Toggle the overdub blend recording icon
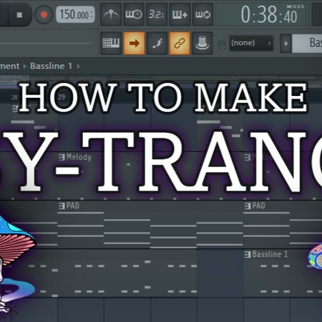Image resolution: width=322 pixels, height=322 pixels. click(180, 15)
